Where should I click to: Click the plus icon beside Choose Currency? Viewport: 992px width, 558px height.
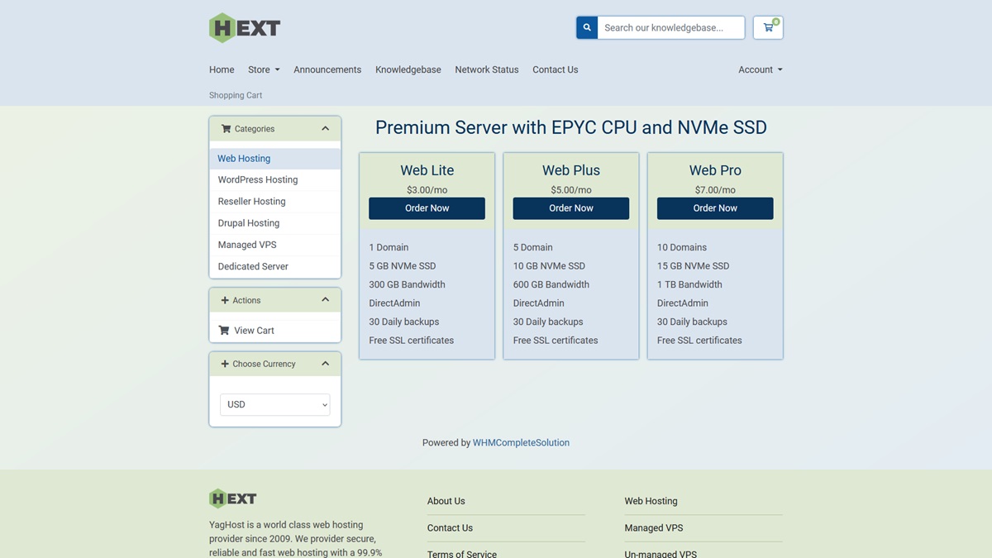pyautogui.click(x=225, y=364)
